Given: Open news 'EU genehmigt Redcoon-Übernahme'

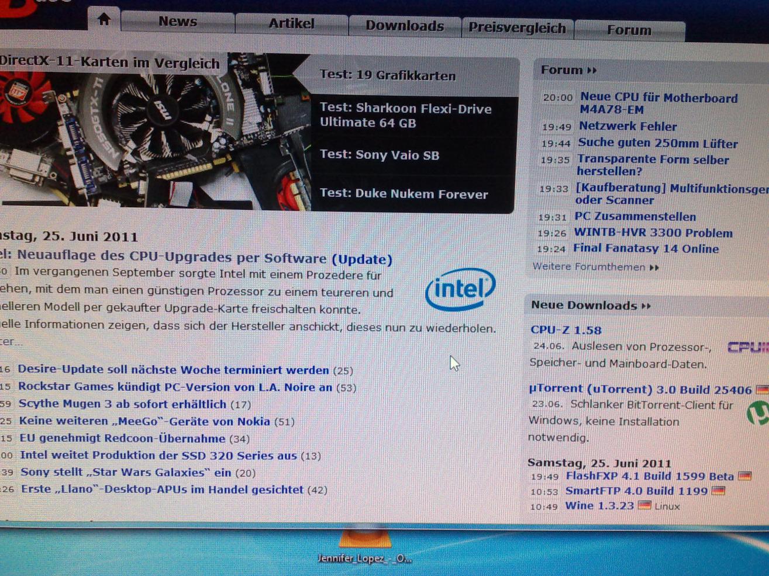Looking at the screenshot, I should [122, 438].
